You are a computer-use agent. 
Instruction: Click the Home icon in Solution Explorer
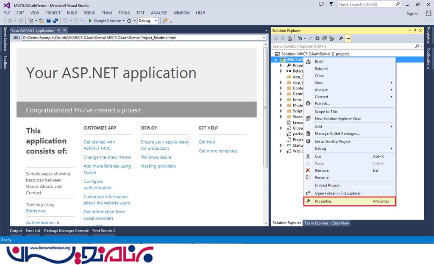[x=290, y=39]
